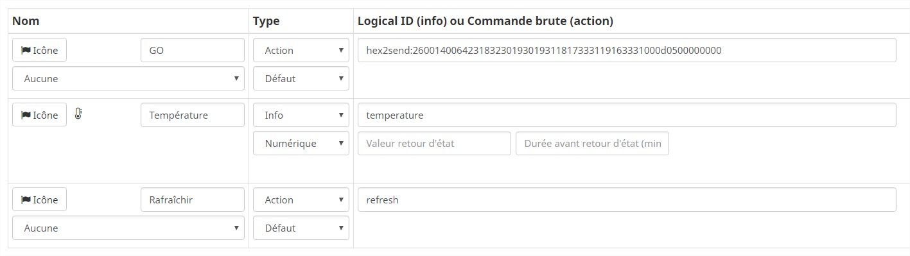Open the Action type dropdown for GO
The height and width of the screenshot is (256, 910).
coord(301,50)
